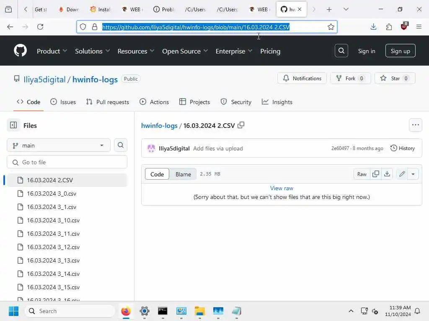Click hwinfo-logs in the file path breadcrumb
The height and width of the screenshot is (321, 429).
(159, 125)
